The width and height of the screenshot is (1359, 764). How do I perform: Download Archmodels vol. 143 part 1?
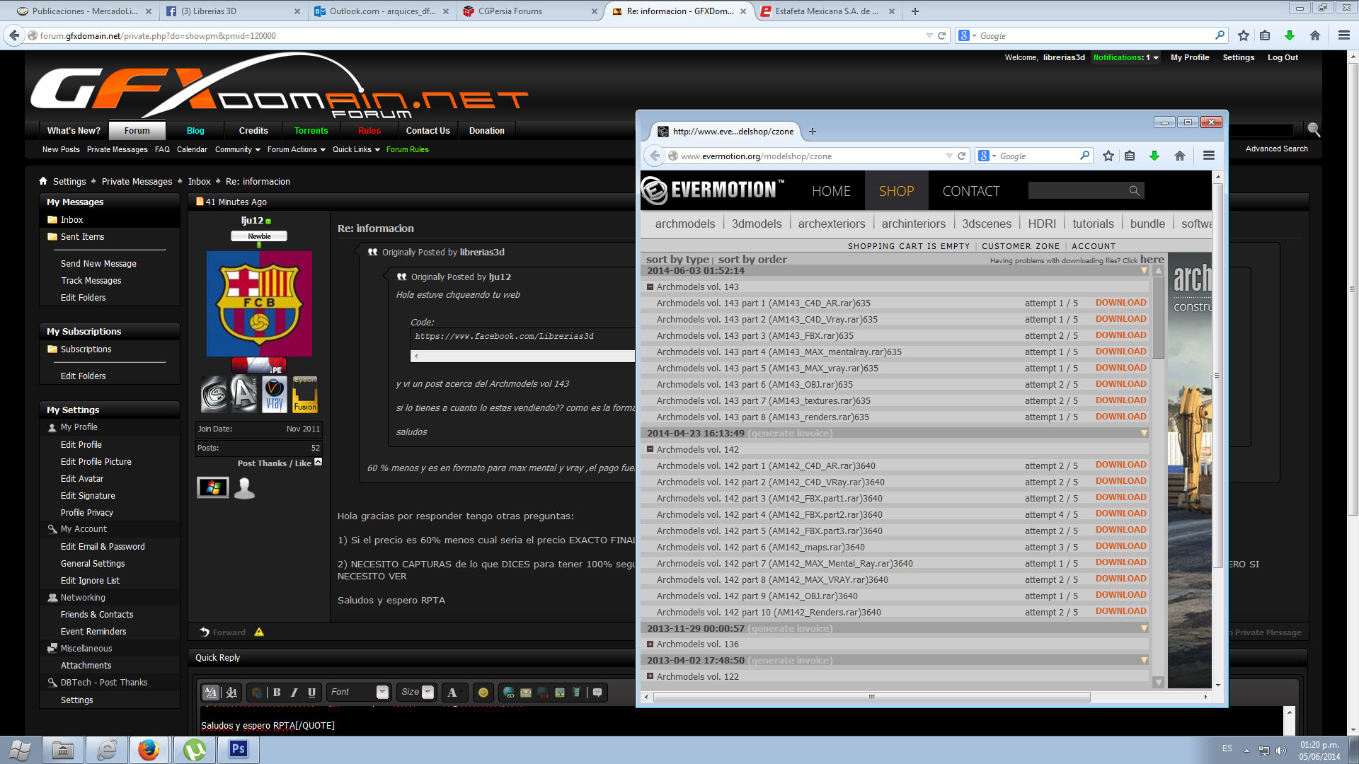[1120, 303]
